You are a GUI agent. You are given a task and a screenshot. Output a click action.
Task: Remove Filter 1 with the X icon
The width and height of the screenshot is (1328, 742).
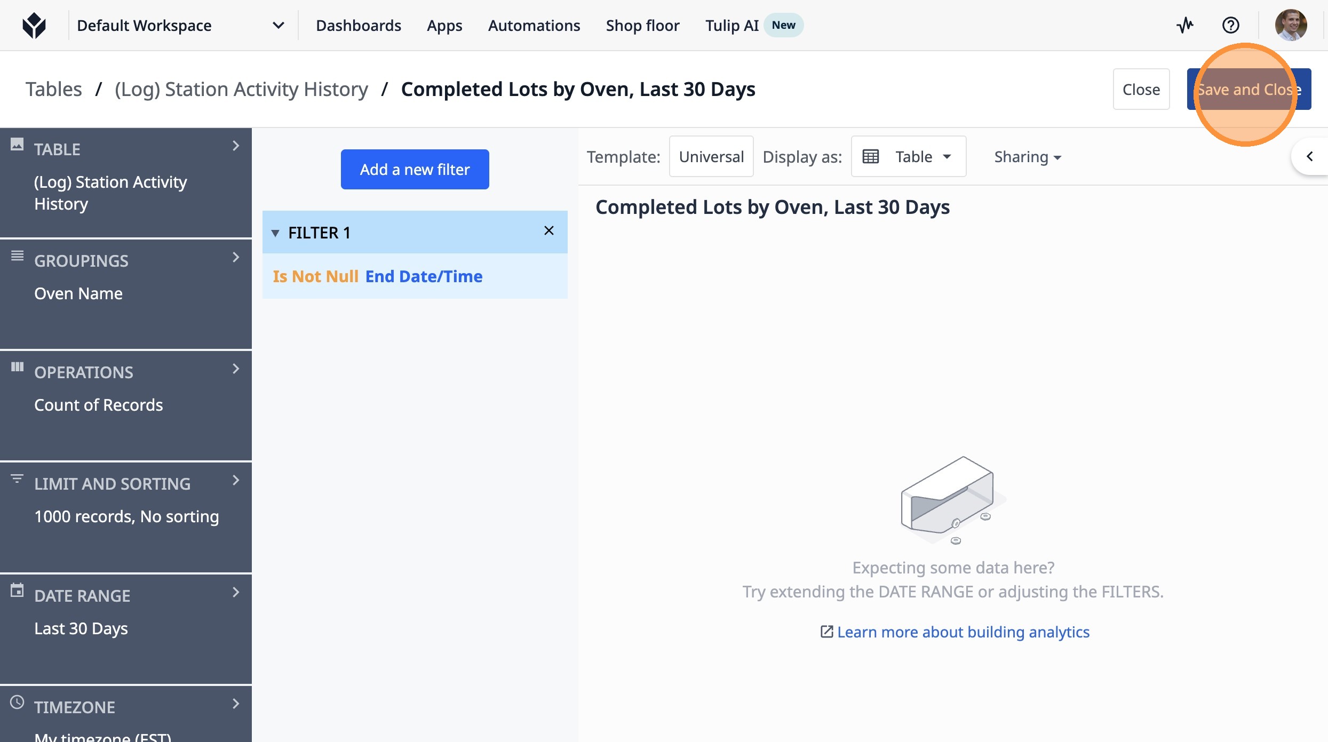tap(548, 231)
